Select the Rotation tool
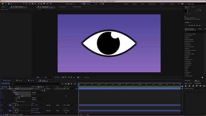Viewport: 206px width, 116px height. [23, 4]
